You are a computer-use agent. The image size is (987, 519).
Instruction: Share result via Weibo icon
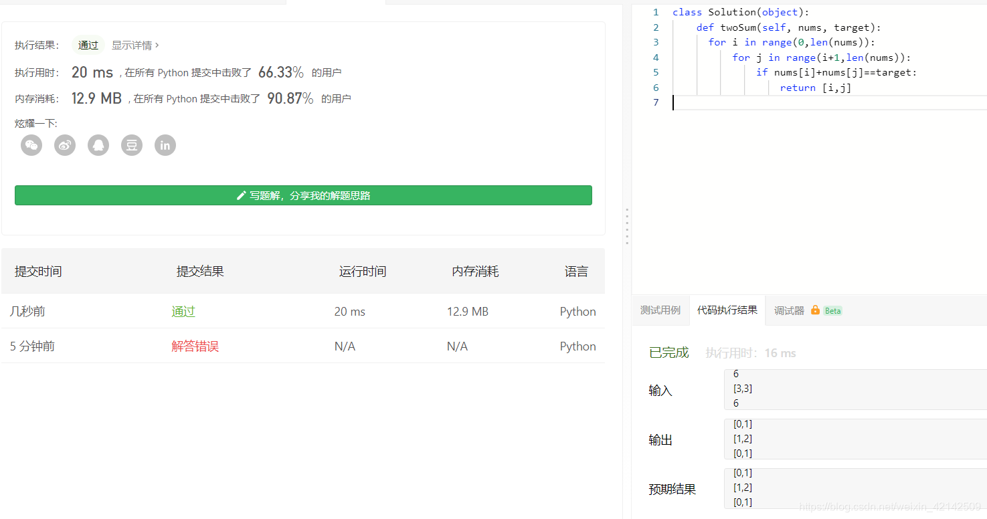(x=65, y=145)
